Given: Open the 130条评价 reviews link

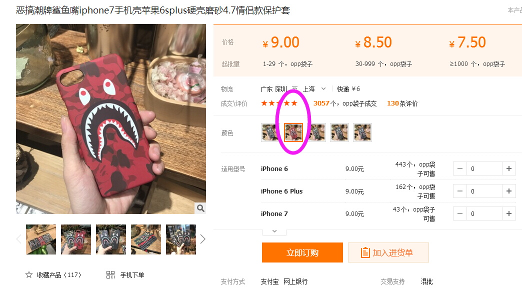Looking at the screenshot, I should click(402, 103).
